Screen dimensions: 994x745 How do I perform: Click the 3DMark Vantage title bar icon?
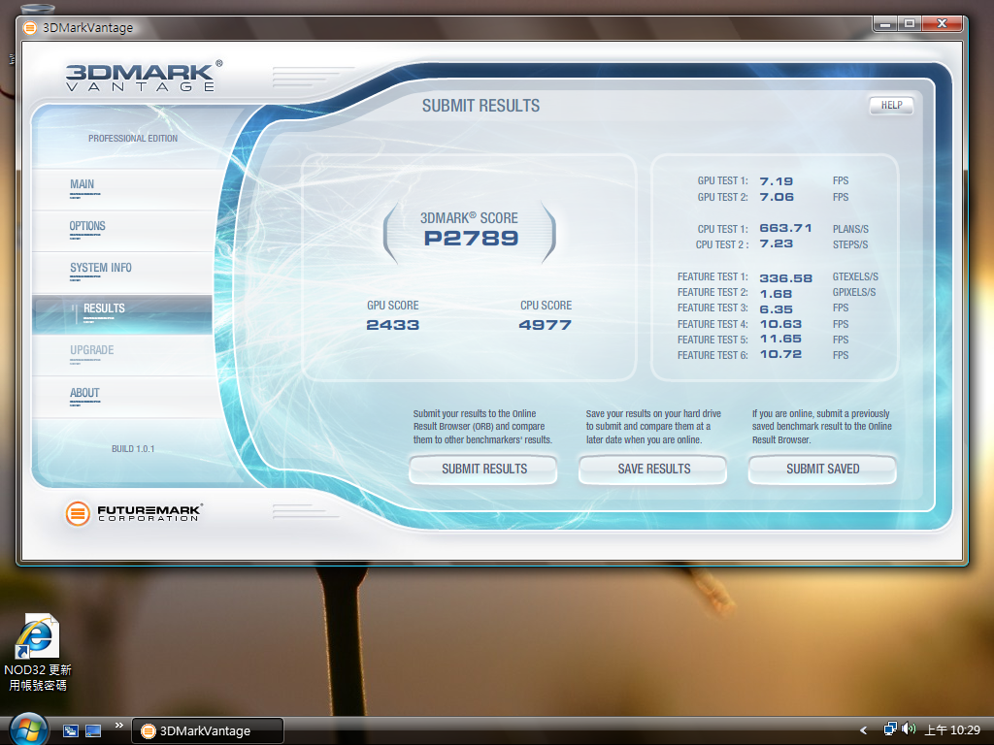tap(31, 27)
